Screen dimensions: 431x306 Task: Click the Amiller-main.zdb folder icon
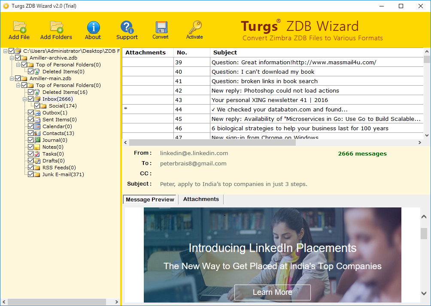24,78
